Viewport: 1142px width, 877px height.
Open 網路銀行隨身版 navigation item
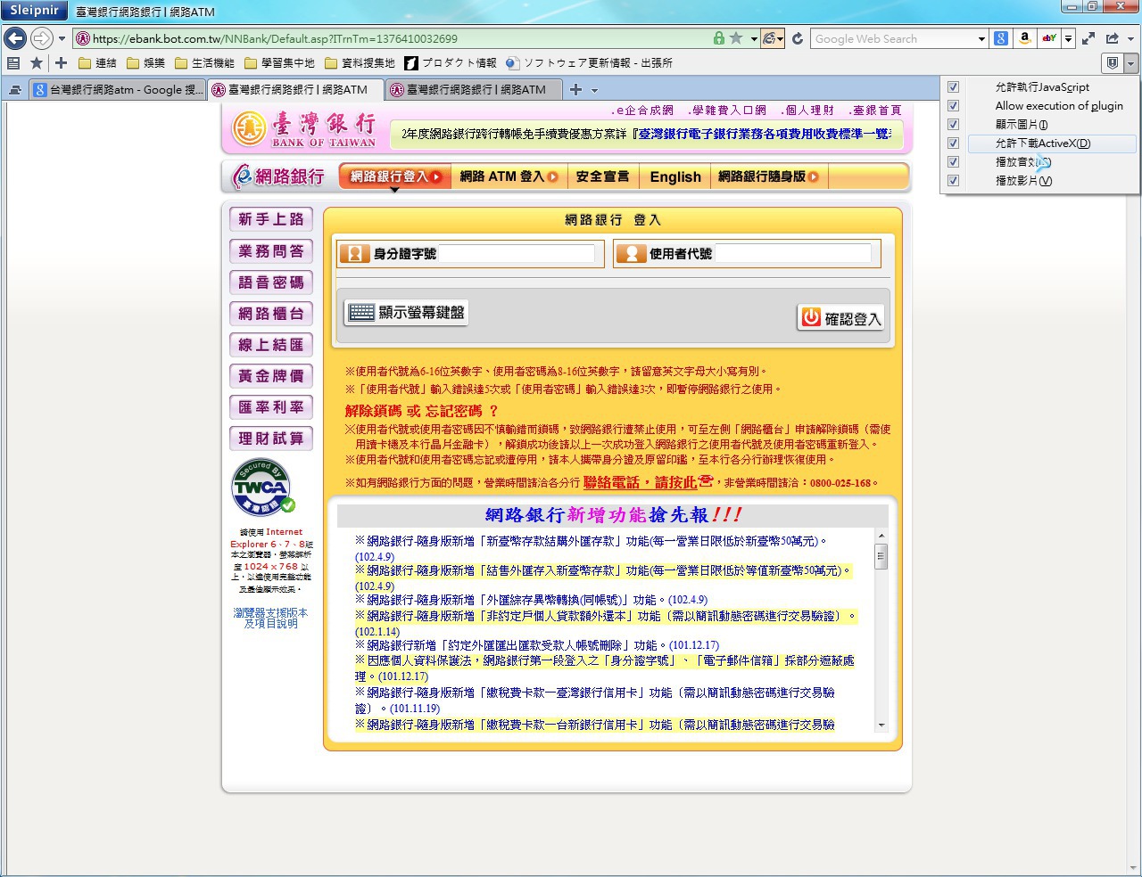click(x=769, y=176)
